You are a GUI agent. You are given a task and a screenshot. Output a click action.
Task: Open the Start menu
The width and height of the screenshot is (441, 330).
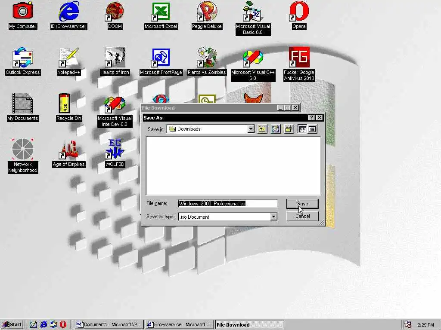[12, 325]
